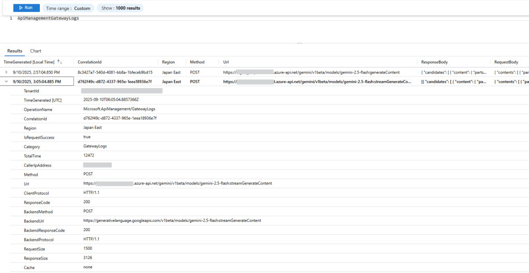
Task: Open the Time range Custom picker
Action: pos(68,8)
